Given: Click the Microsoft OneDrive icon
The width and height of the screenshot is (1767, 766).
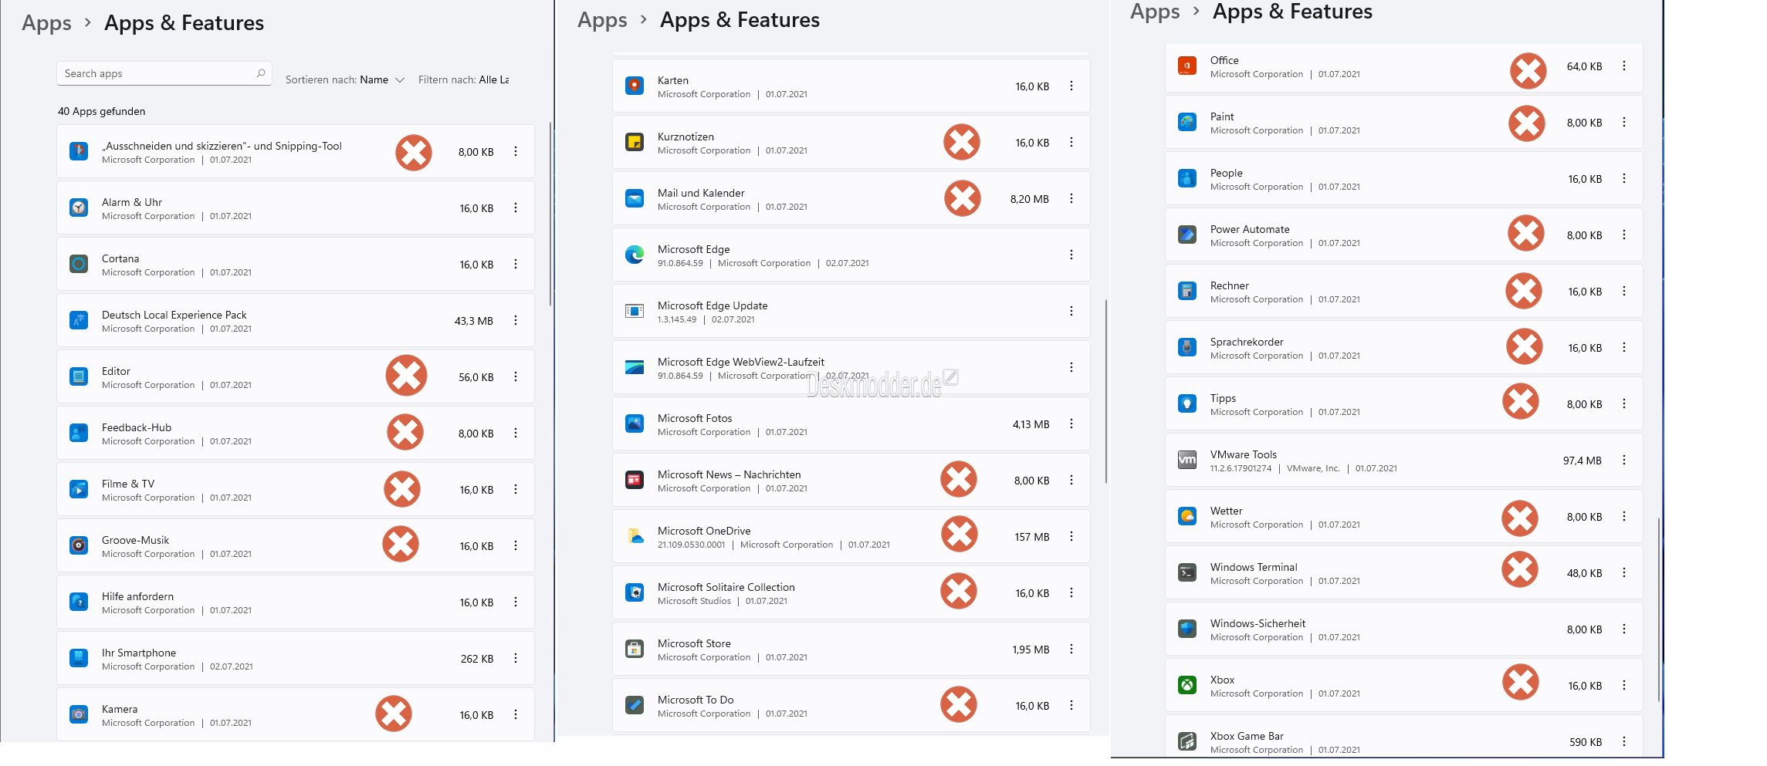Looking at the screenshot, I should [x=635, y=536].
